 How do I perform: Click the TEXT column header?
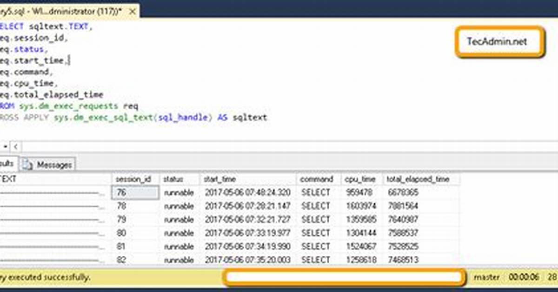(55, 179)
